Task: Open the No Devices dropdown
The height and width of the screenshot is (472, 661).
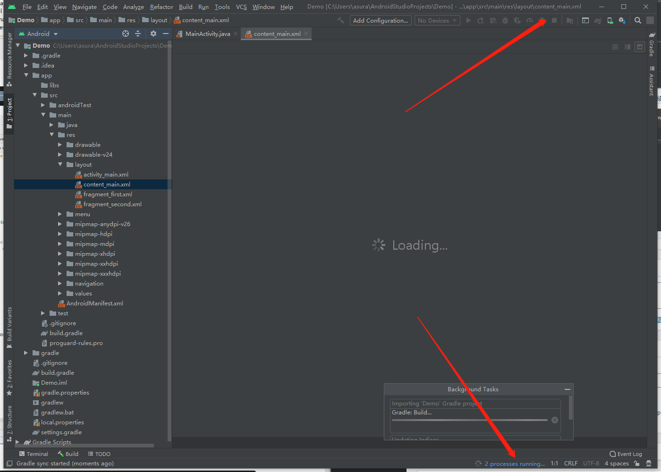Action: tap(437, 20)
